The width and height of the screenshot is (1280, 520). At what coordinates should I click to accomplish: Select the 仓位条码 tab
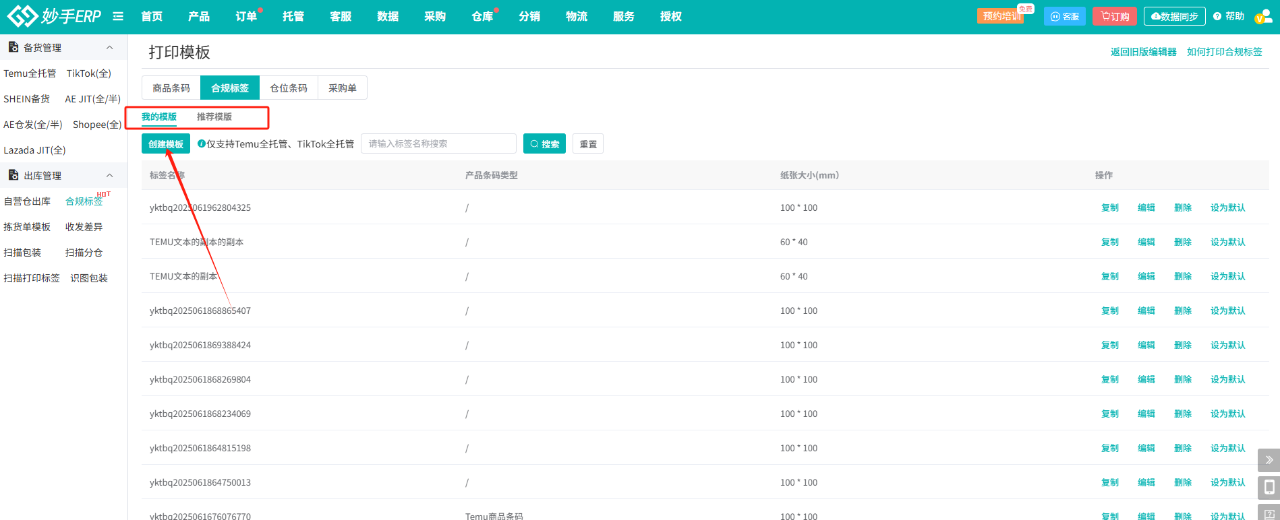288,88
